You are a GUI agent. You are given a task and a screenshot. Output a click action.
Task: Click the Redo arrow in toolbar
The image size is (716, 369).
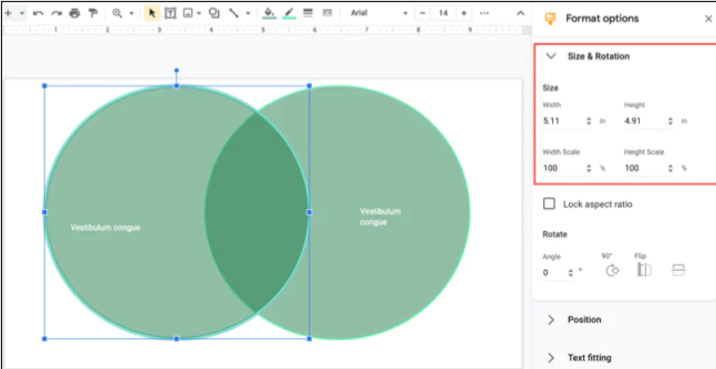pos(55,13)
